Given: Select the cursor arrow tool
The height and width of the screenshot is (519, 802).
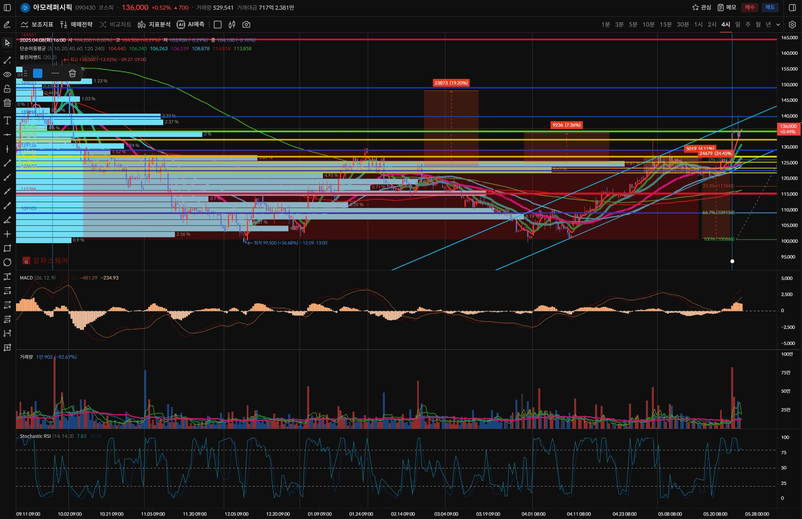Looking at the screenshot, I should tap(7, 43).
